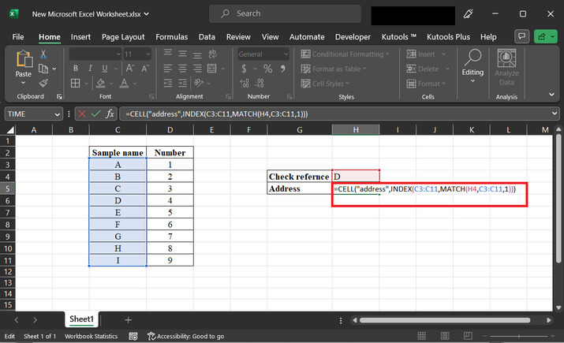This screenshot has height=343, width=564.
Task: Click the Accounting dollar sign icon
Action: click(x=245, y=69)
